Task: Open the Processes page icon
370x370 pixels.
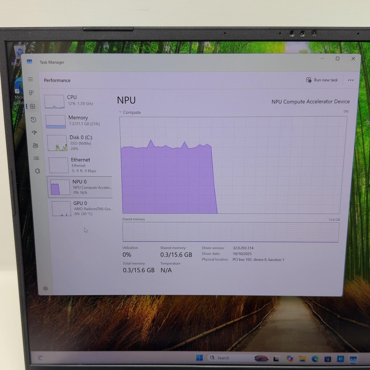Action: tap(31, 93)
